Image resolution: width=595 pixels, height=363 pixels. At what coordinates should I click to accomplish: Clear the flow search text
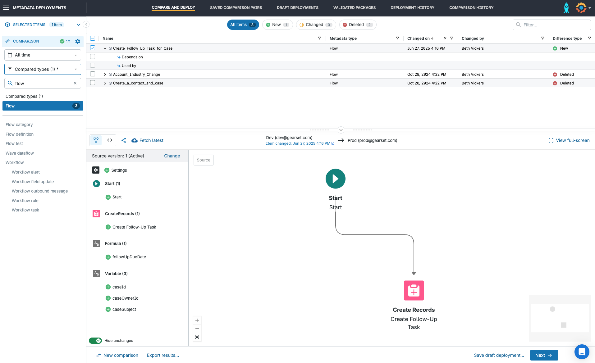click(75, 83)
